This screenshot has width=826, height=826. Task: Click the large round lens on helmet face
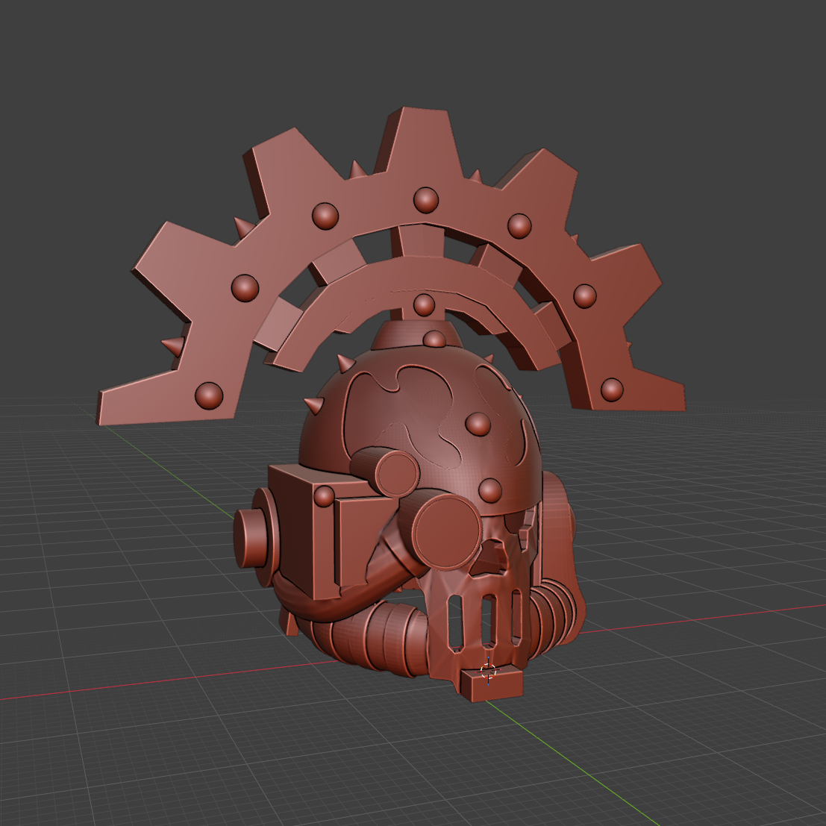pos(447,532)
